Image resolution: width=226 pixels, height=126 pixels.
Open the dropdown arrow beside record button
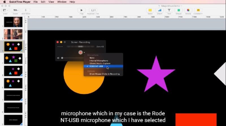pyautogui.click(x=84, y=52)
